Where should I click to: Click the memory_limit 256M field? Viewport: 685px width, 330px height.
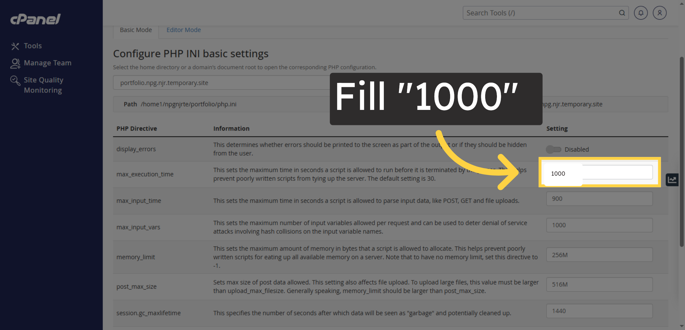(599, 255)
